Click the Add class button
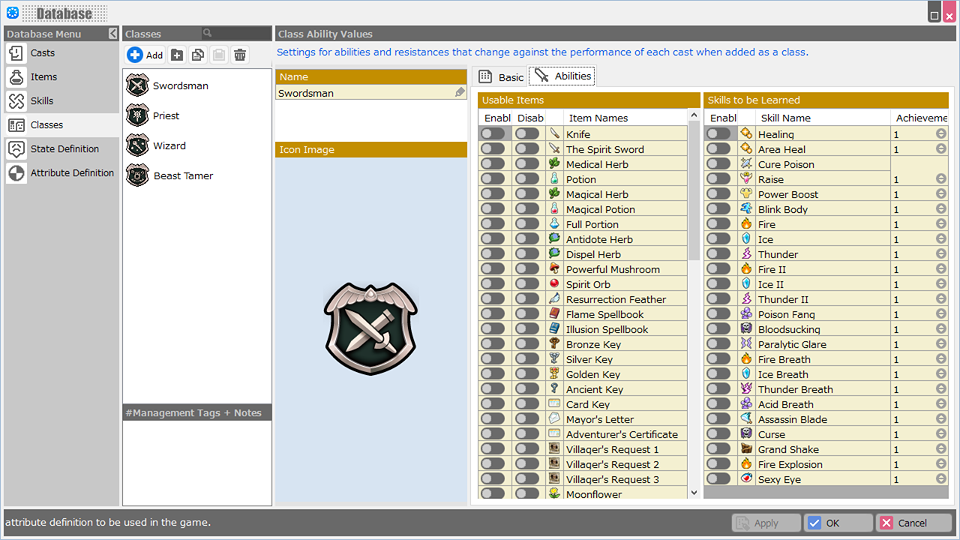This screenshot has width=960, height=540. click(145, 55)
